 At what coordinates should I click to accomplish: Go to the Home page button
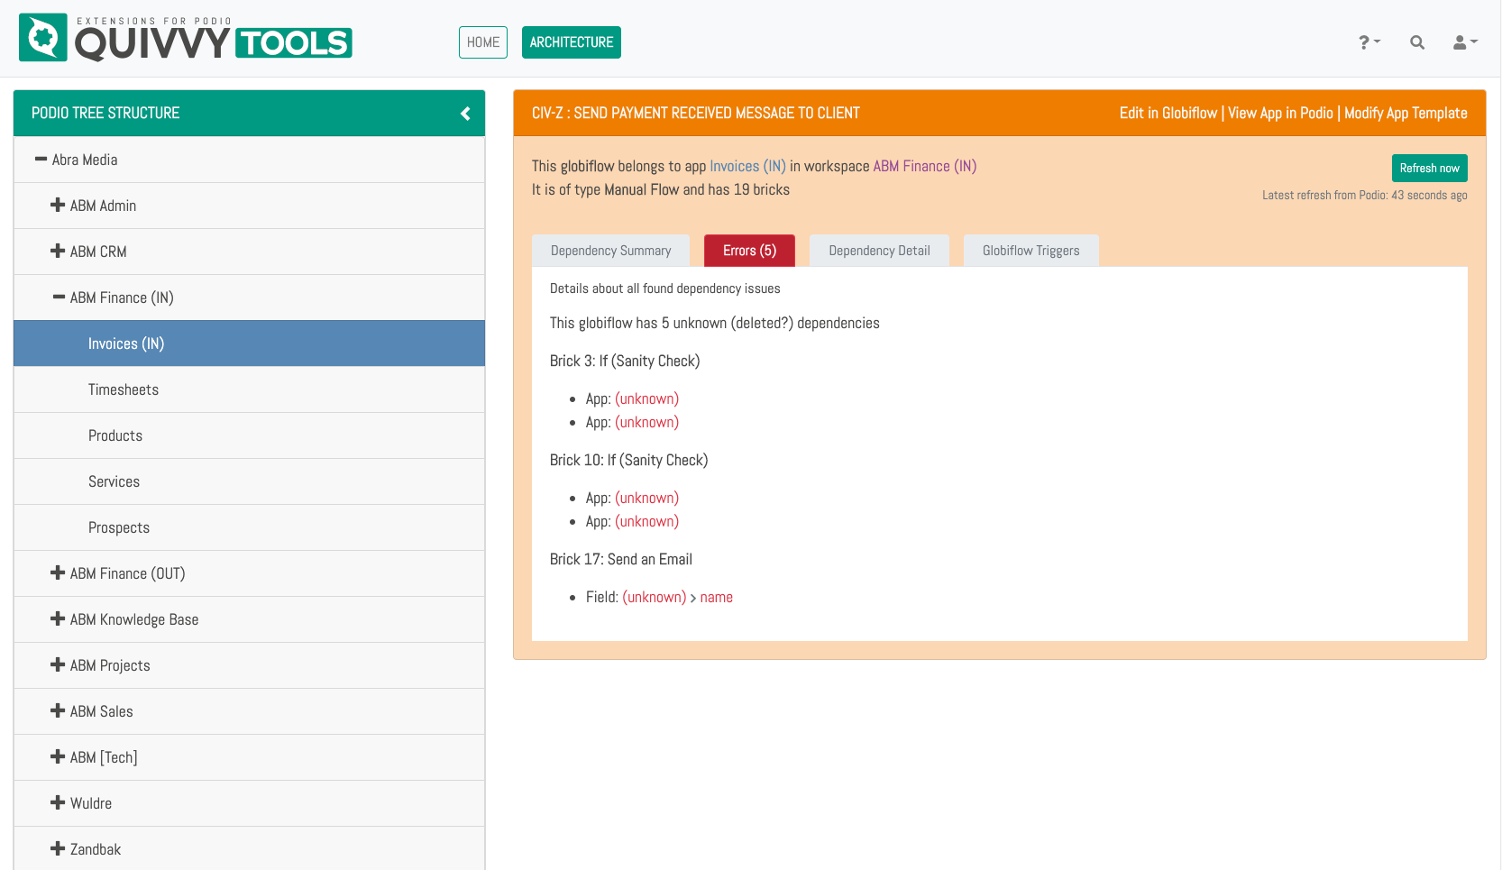click(483, 42)
